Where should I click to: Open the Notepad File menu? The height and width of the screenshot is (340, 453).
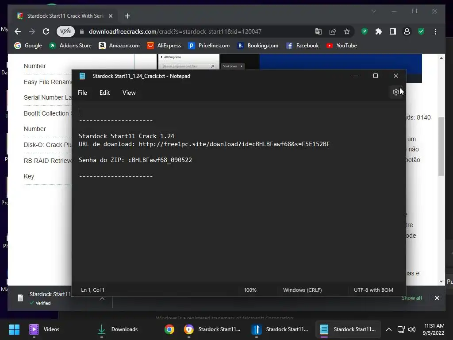point(82,93)
